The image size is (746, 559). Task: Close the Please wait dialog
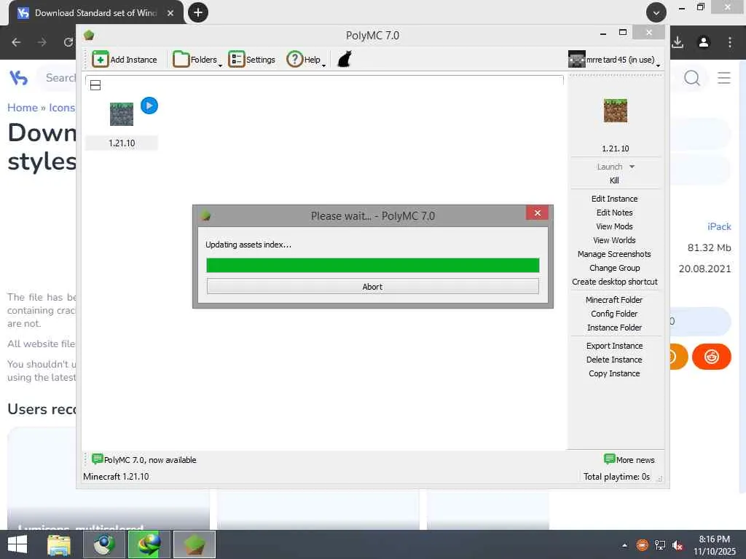tap(537, 213)
